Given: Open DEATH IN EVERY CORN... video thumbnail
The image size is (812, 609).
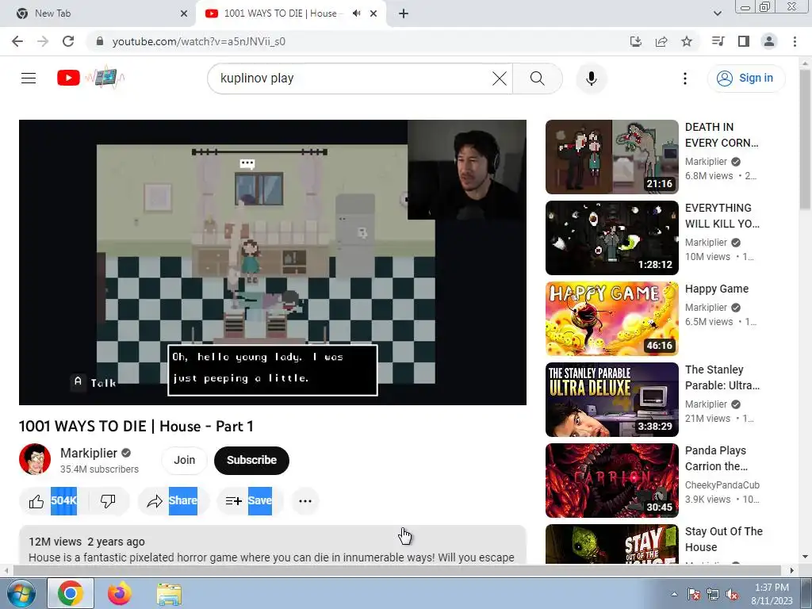Looking at the screenshot, I should [x=611, y=157].
